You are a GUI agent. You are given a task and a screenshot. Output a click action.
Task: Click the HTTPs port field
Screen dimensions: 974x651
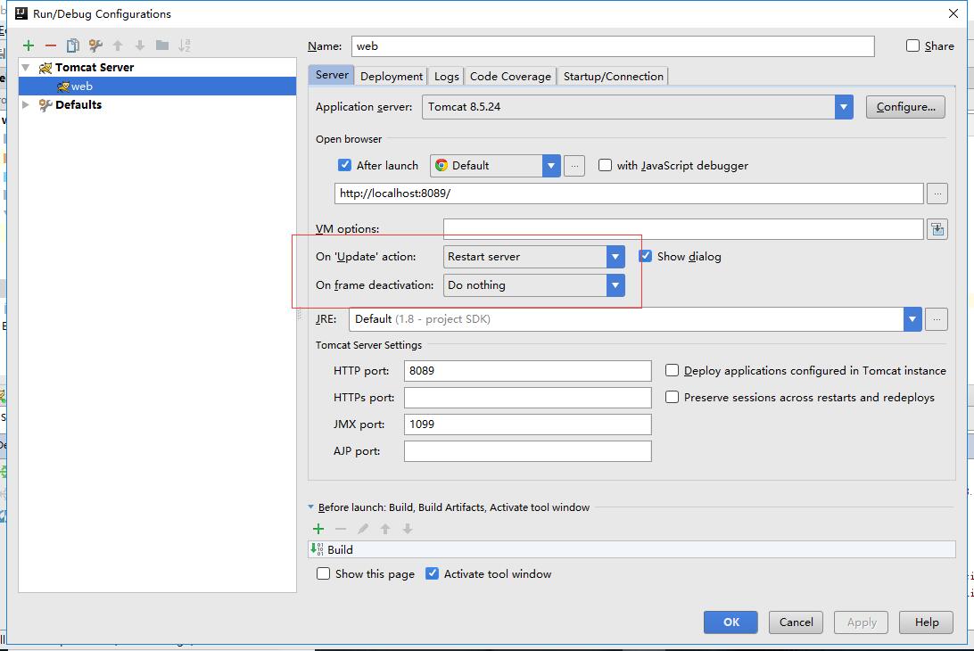pyautogui.click(x=527, y=398)
